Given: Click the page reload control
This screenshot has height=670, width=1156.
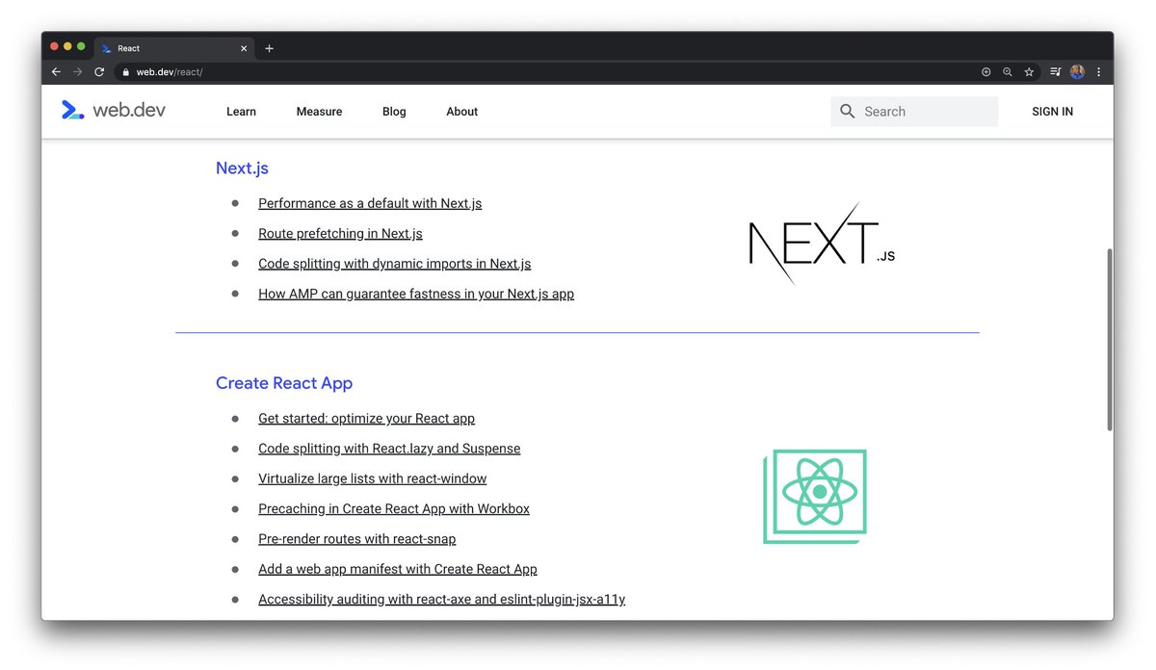Looking at the screenshot, I should [99, 71].
